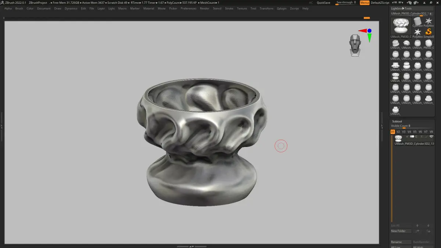Click the subtool move-up arrow icon
The width and height of the screenshot is (441, 248).
point(417,225)
